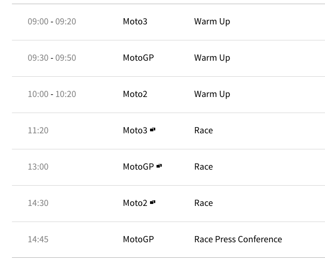Open the 14:30 Moto2 Race entry
This screenshot has width=325, height=263.
coord(204,203)
